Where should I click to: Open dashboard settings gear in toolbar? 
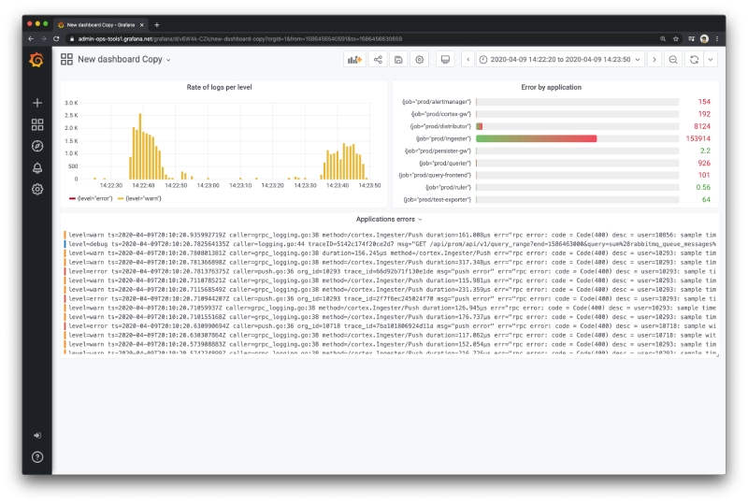pyautogui.click(x=419, y=60)
